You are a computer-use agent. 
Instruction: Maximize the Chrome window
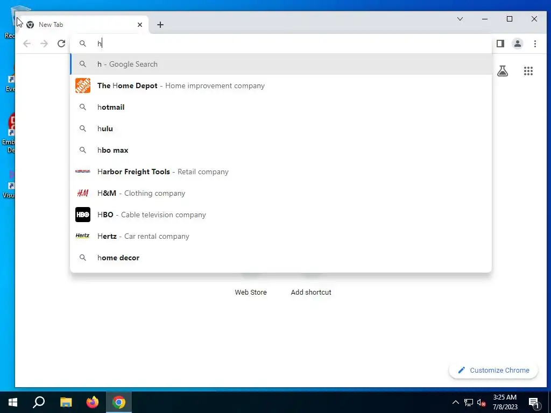(x=510, y=19)
